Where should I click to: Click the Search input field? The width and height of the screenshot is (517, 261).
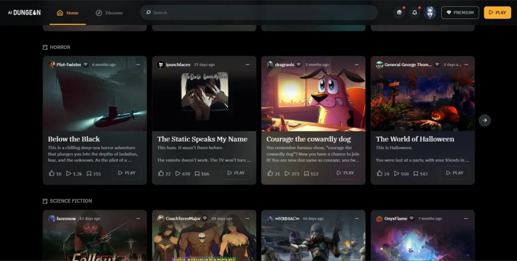pyautogui.click(x=259, y=13)
